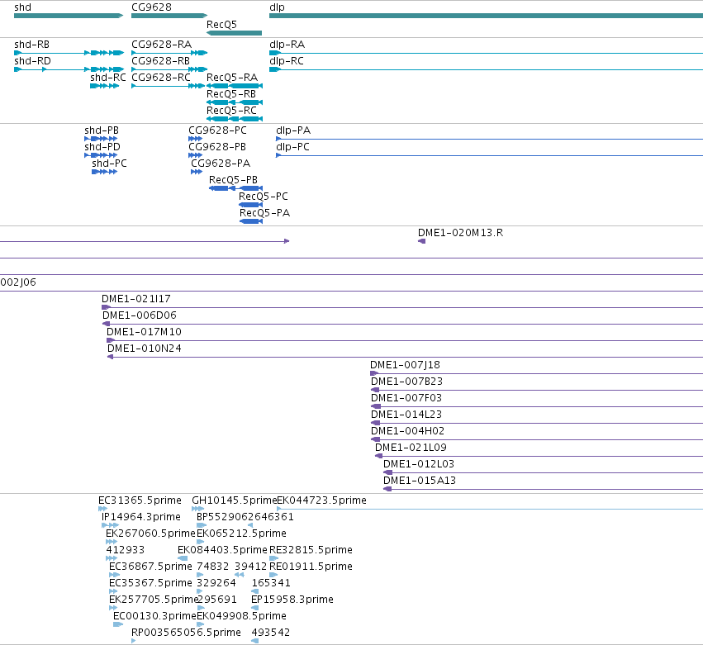Select clone DME1-012L03

pos(543,473)
